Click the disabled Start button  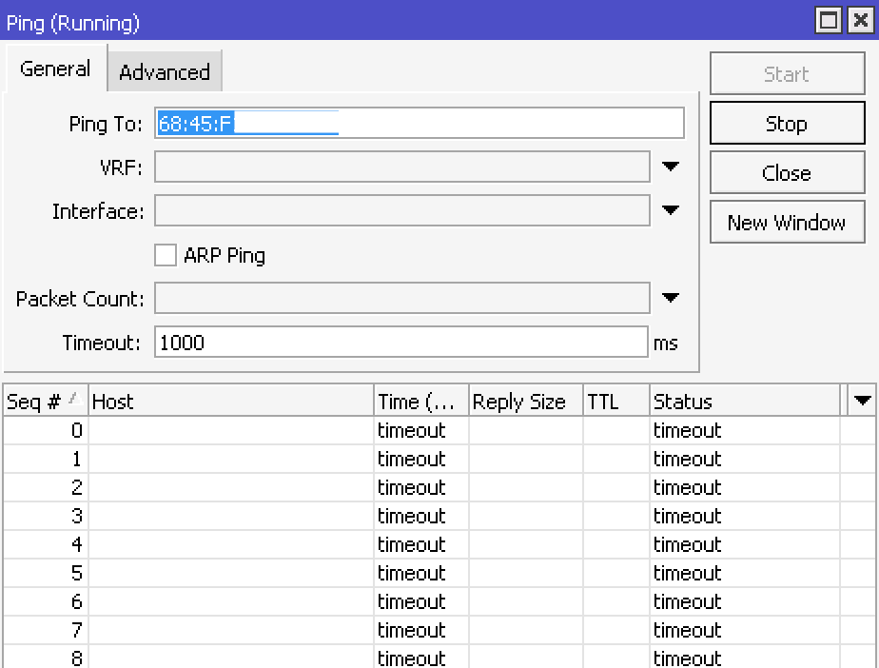787,73
